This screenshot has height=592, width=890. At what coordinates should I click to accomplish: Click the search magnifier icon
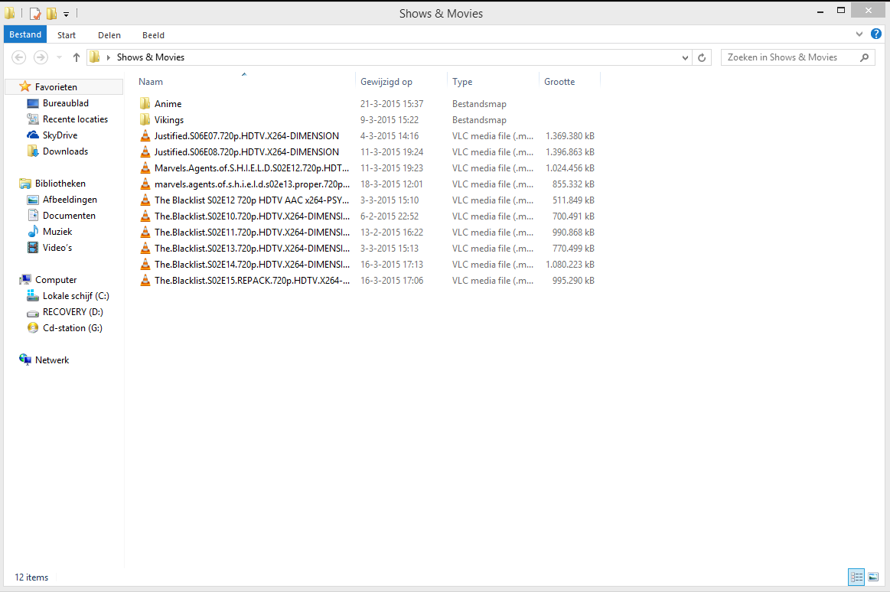click(x=864, y=57)
